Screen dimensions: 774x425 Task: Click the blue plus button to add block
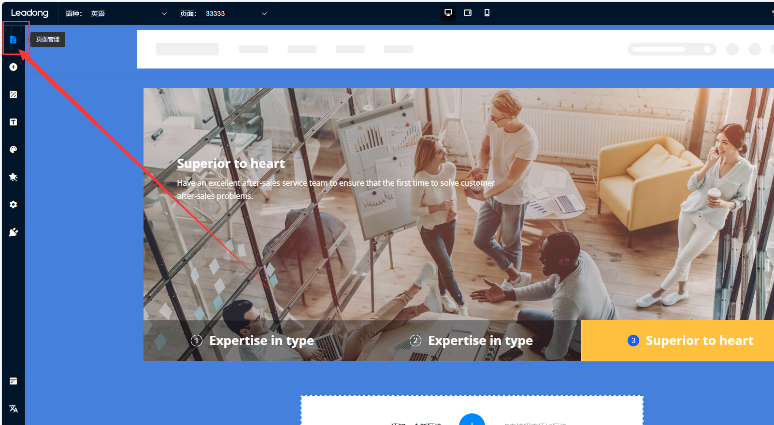pyautogui.click(x=472, y=421)
